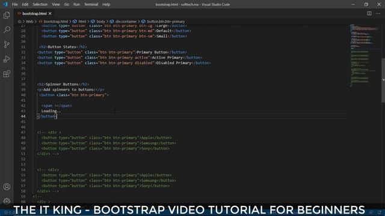
Task: Open the Search view in activity bar
Action: click(7, 29)
